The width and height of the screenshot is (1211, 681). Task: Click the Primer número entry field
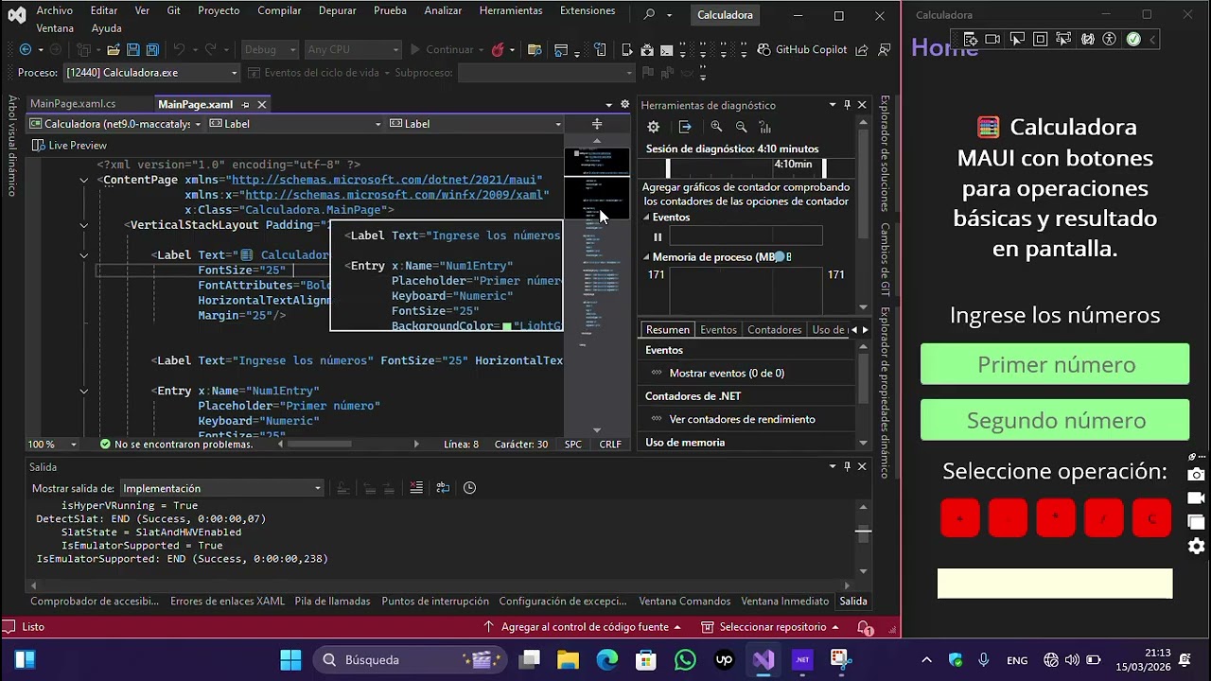[x=1055, y=364]
